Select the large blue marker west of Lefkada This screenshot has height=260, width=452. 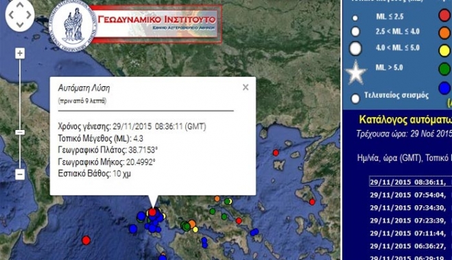click(141, 216)
